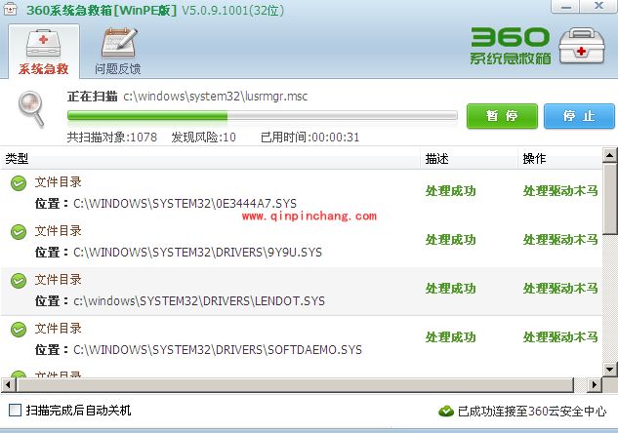Click 处理成功 for 0E3444A7.SYS row
The image size is (618, 433).
tap(450, 191)
